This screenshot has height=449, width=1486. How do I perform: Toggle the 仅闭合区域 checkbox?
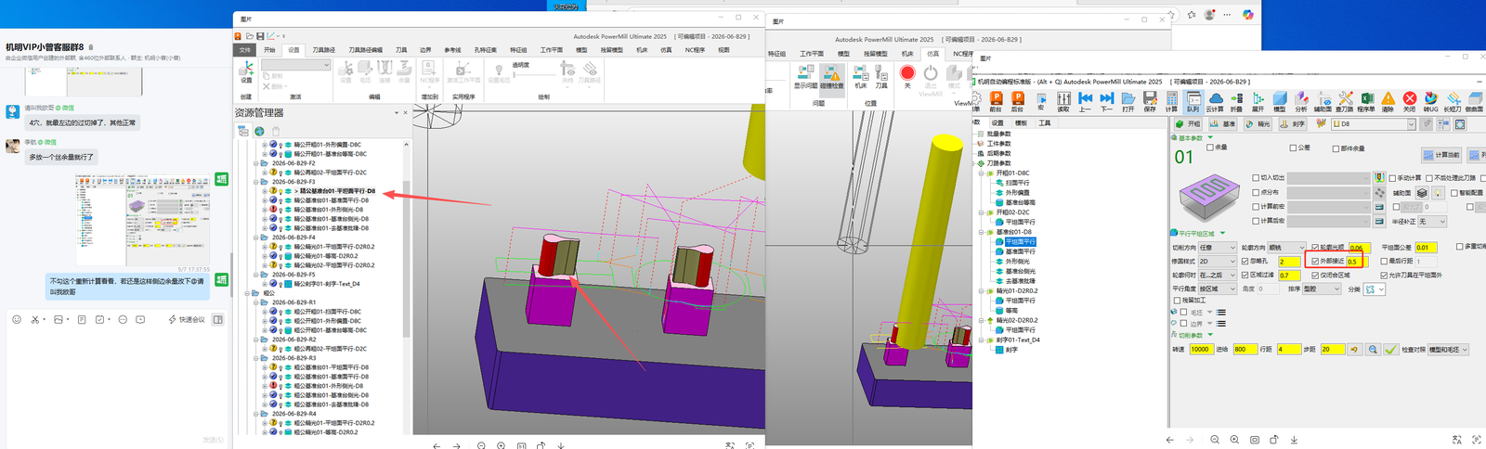point(1315,275)
